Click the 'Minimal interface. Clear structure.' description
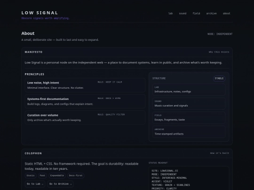Image resolution: width=254 pixels, height=190 pixels. pyautogui.click(x=56, y=88)
